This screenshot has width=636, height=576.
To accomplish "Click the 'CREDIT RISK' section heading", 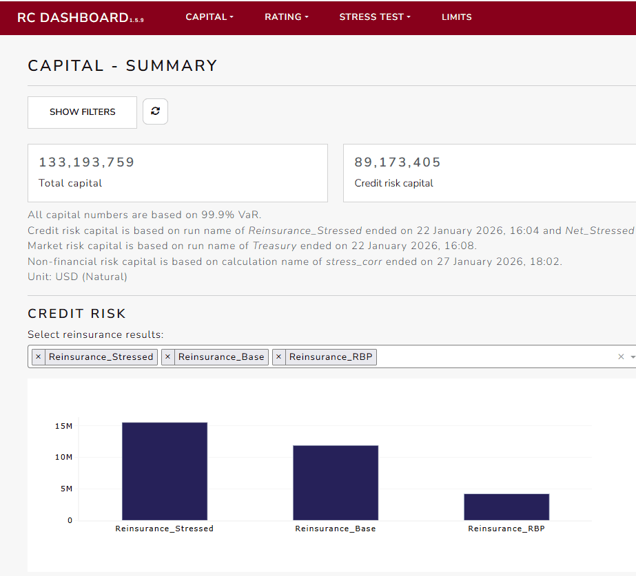I will 76,314.
